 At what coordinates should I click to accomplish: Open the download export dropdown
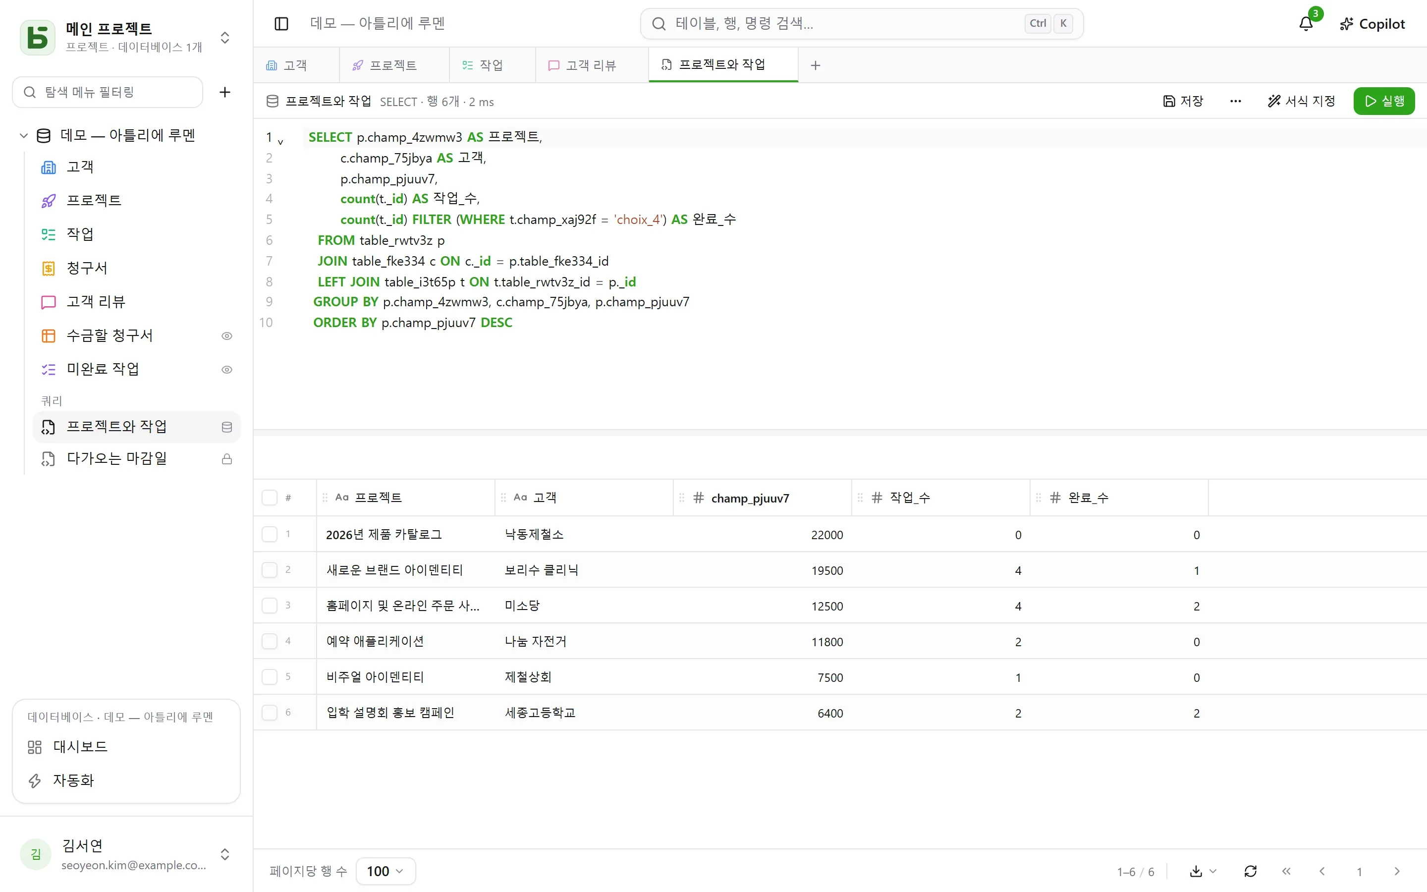pos(1203,871)
